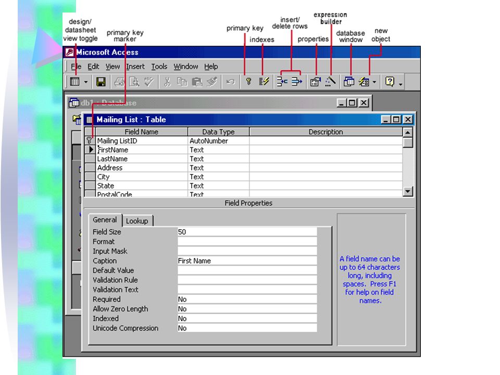Viewport: 500px width, 375px height.
Task: Select the FirstName row selector arrow
Action: coord(90,149)
